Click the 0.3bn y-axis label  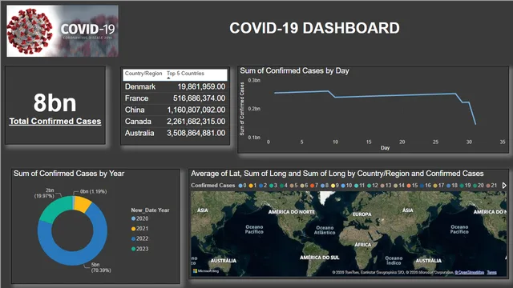254,80
